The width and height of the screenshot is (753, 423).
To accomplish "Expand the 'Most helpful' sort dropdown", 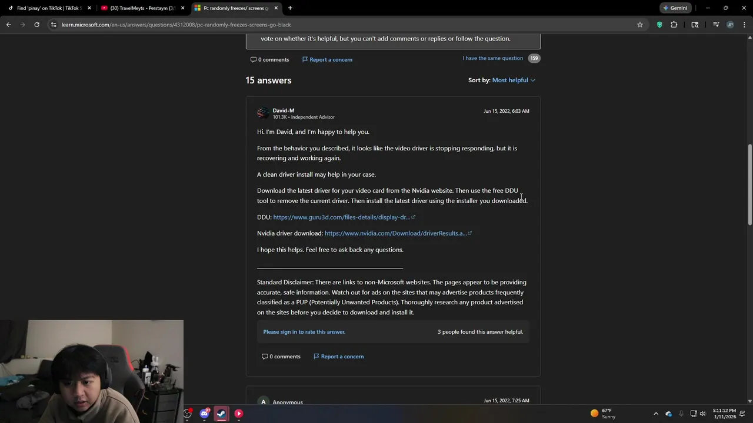I will [x=514, y=80].
